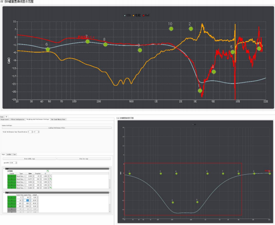Open the last tab beside Performance Settings
Viewport: 275px width, 225px height.
[58, 119]
